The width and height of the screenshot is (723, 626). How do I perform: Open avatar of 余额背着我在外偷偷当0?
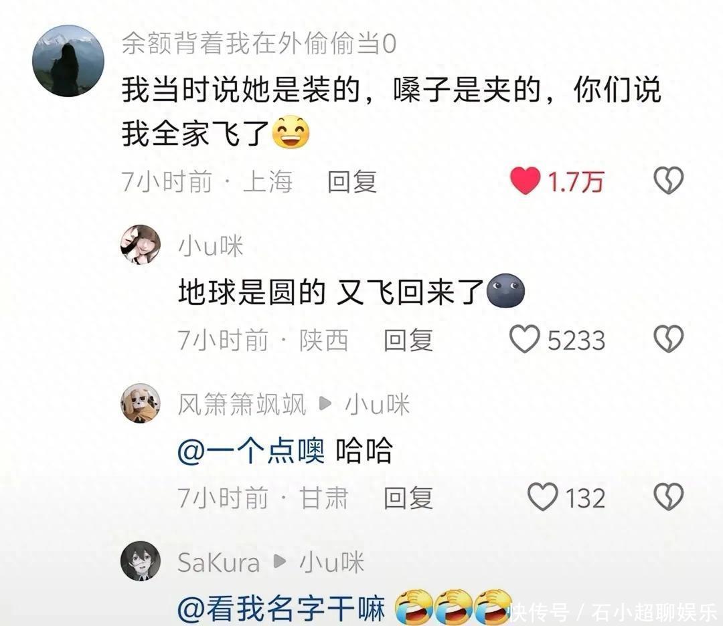pos(68,61)
